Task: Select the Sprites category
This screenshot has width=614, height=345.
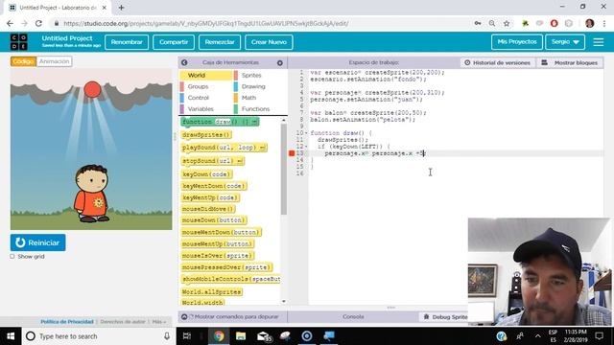Action: pos(260,75)
